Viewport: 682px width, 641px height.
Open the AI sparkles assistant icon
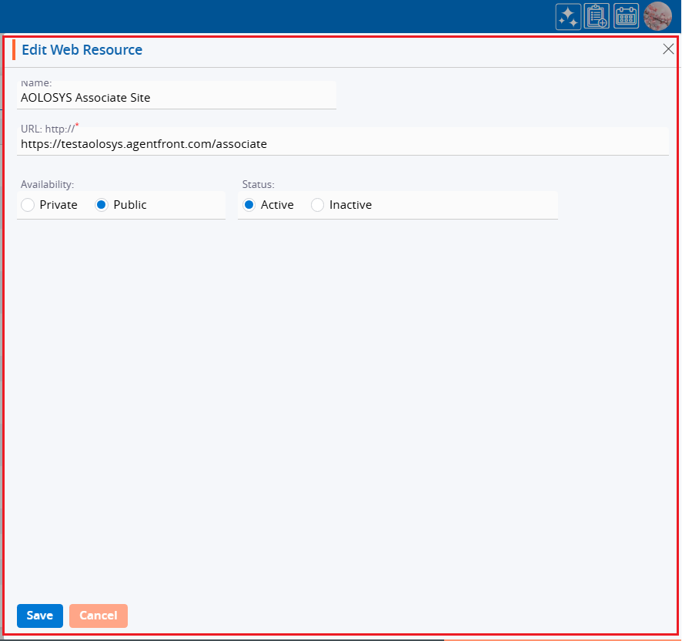(568, 17)
